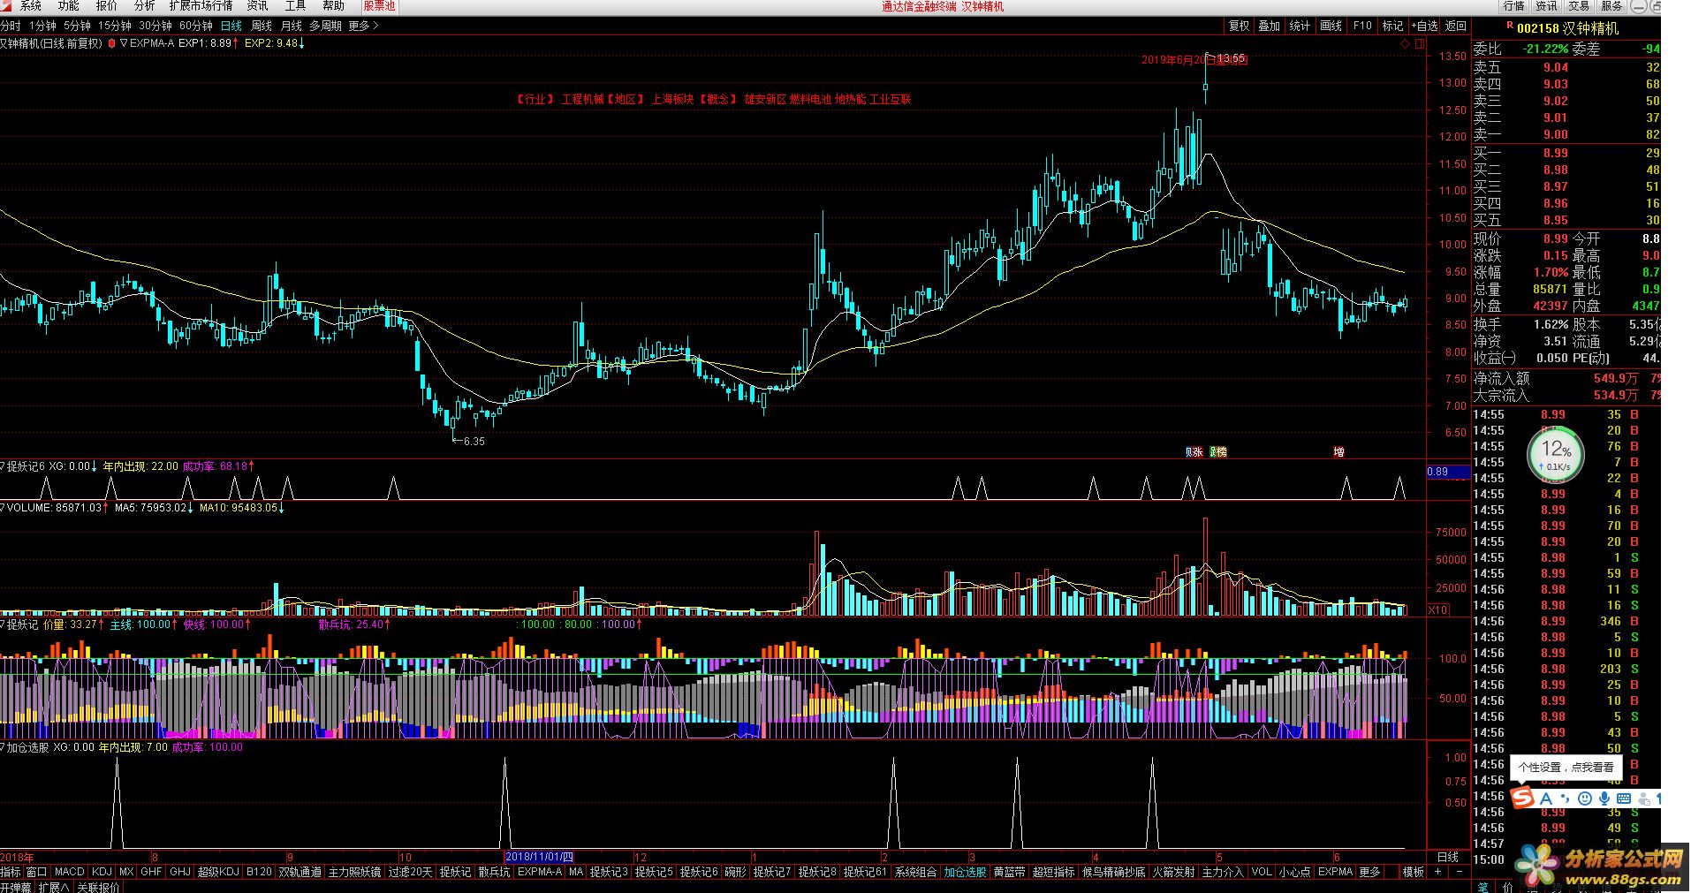1691x893 pixels.
Task: Click the 跌榜 event marker on the chart
Action: pyautogui.click(x=1217, y=451)
